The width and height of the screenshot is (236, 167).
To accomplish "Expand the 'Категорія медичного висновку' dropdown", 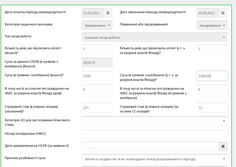I will pyautogui.click(x=97, y=25).
